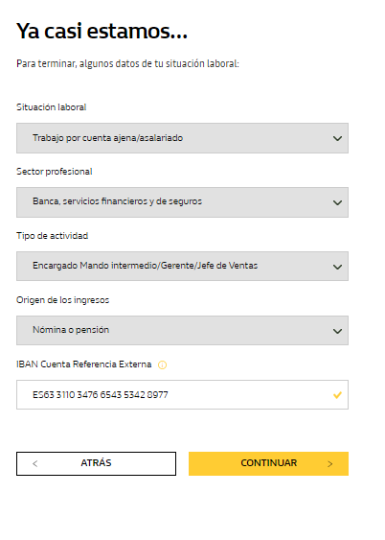
Task: Click the info icon beside IBAN Cuenta Referencia Externa
Action: click(x=162, y=364)
